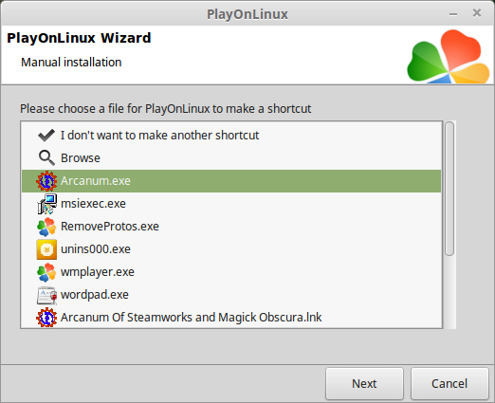Screen dimensions: 495x403
Task: Click the clover icon beside wmplayer.exe
Action: tap(46, 272)
